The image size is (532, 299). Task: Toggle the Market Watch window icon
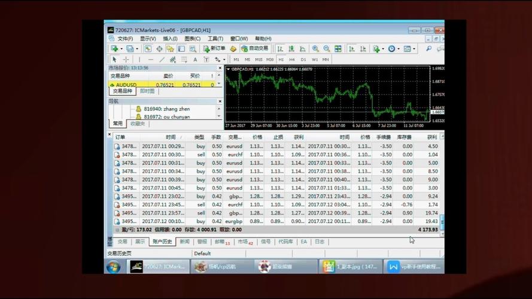click(x=148, y=49)
